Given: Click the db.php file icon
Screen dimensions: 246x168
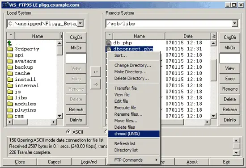Looking at the screenshot, I should click(x=109, y=43).
